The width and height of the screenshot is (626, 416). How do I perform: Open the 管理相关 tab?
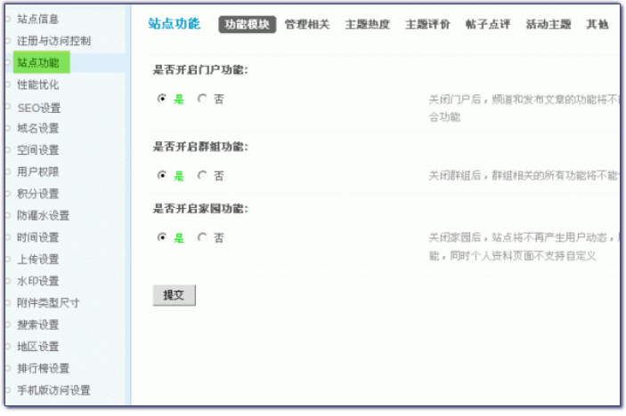point(307,25)
